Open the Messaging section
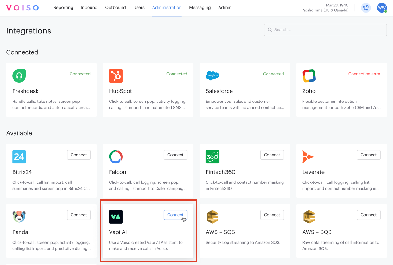Viewport: 393px width, 265px height. (x=200, y=7)
